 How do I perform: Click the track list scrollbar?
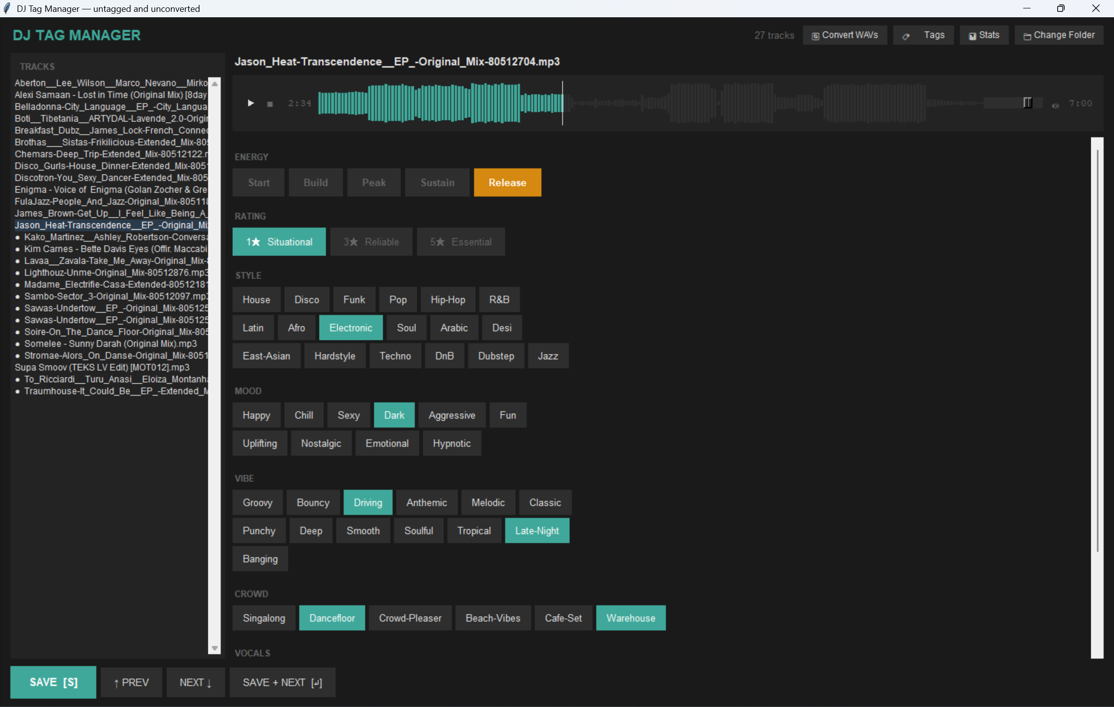coord(214,365)
